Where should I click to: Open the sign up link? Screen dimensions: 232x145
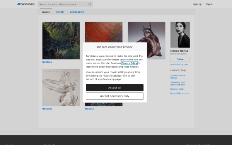[197, 4]
